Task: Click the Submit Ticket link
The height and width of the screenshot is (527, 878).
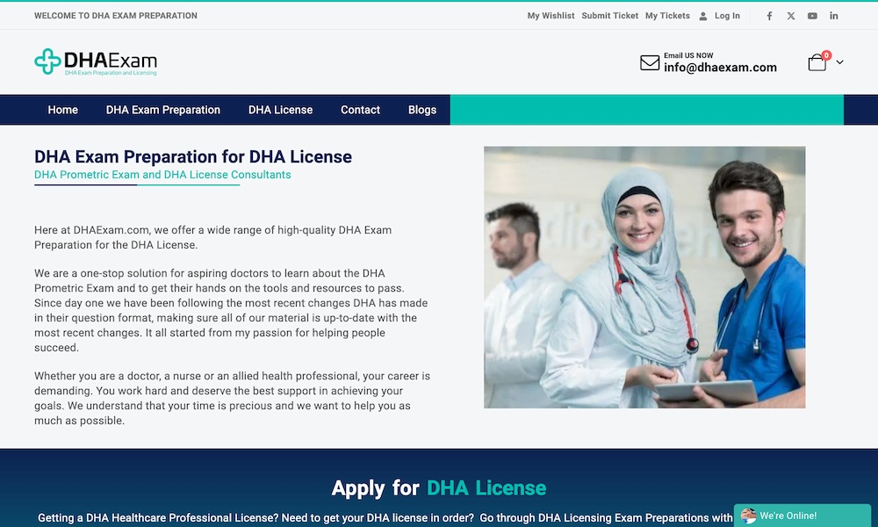Action: coord(610,16)
